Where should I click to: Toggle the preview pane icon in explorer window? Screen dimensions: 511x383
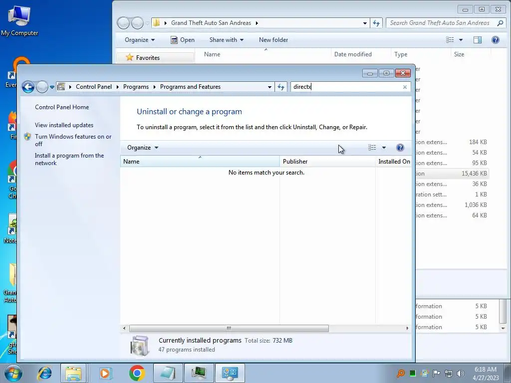pos(478,40)
